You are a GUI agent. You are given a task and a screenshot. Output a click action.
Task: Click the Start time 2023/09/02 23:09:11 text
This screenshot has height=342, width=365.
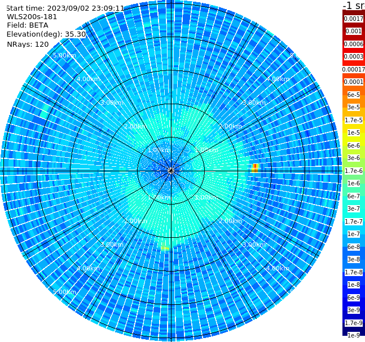[x=65, y=8]
